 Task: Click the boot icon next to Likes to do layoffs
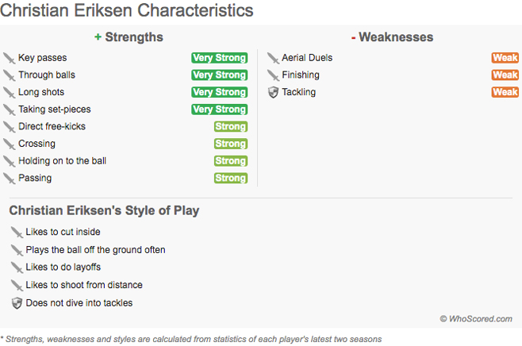17,267
